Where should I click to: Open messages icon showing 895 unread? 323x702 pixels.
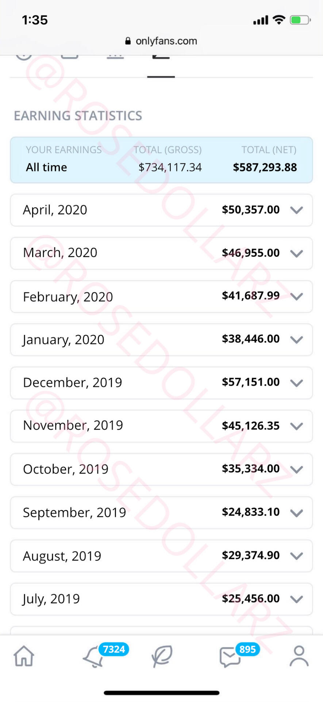coord(230,657)
